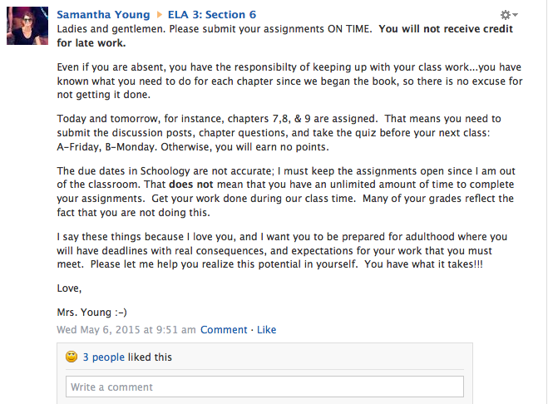
Task: Open Samantha Young's profile picture
Action: [27, 26]
